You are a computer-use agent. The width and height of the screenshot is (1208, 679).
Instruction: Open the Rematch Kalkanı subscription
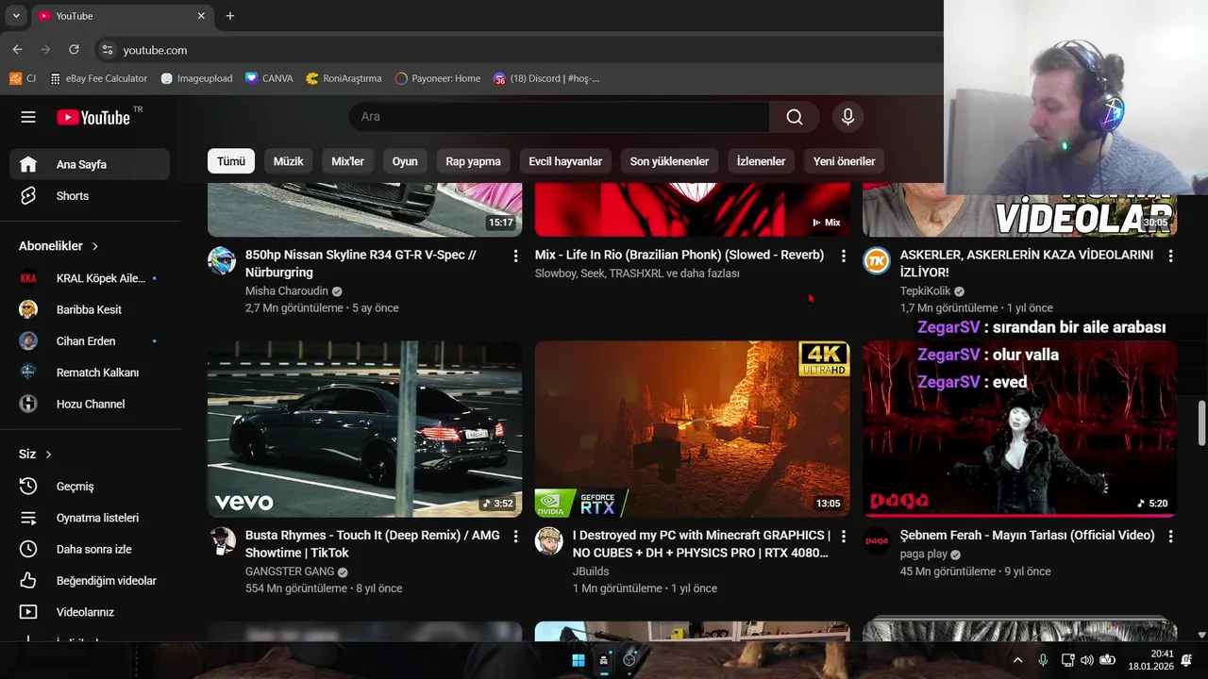90,373
